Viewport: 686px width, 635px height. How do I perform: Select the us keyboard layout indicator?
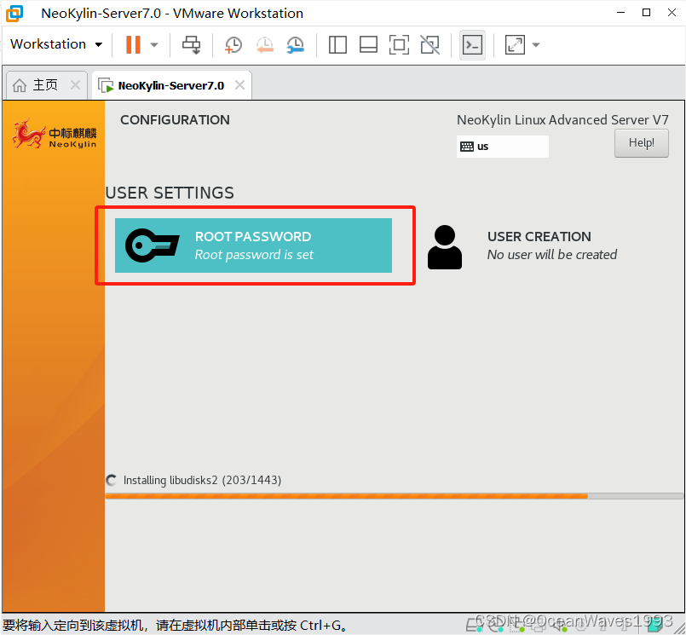tap(502, 146)
